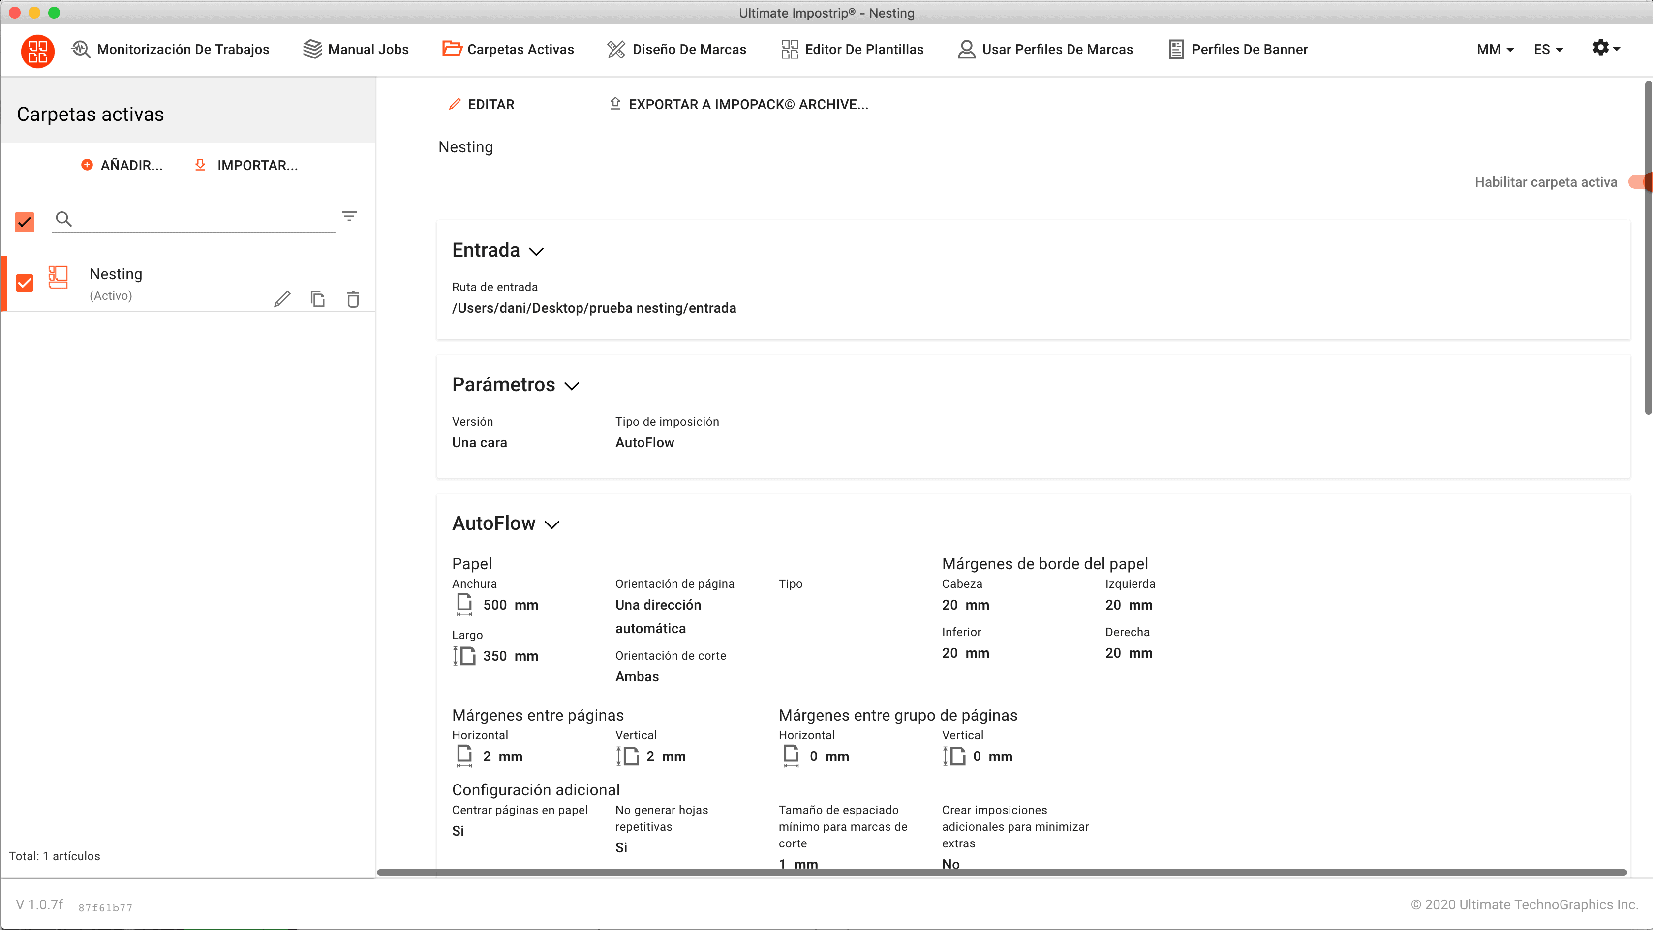Image resolution: width=1653 pixels, height=930 pixels.
Task: Click the horizontal scrollbar at bottom
Action: (x=1002, y=872)
